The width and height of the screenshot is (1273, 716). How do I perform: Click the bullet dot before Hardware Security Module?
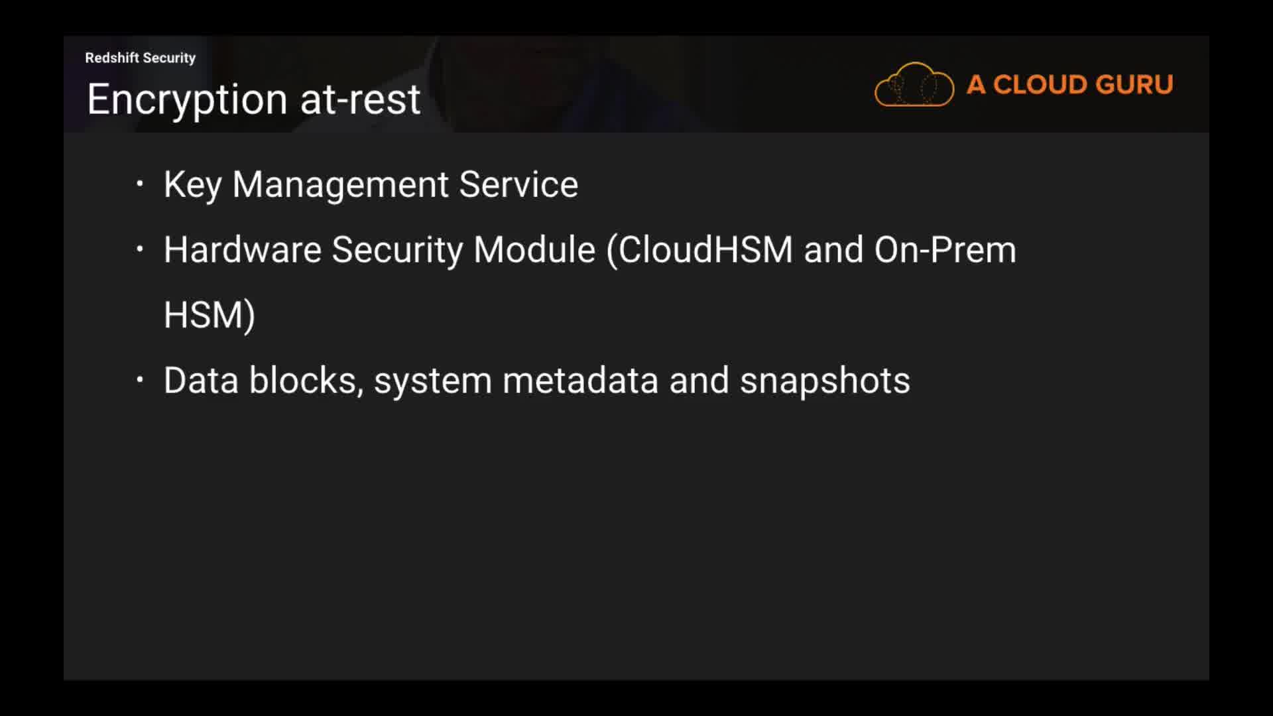click(139, 249)
